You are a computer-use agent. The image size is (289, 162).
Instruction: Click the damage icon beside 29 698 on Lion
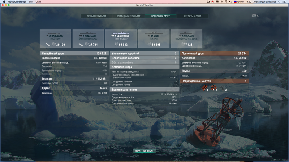149,44
